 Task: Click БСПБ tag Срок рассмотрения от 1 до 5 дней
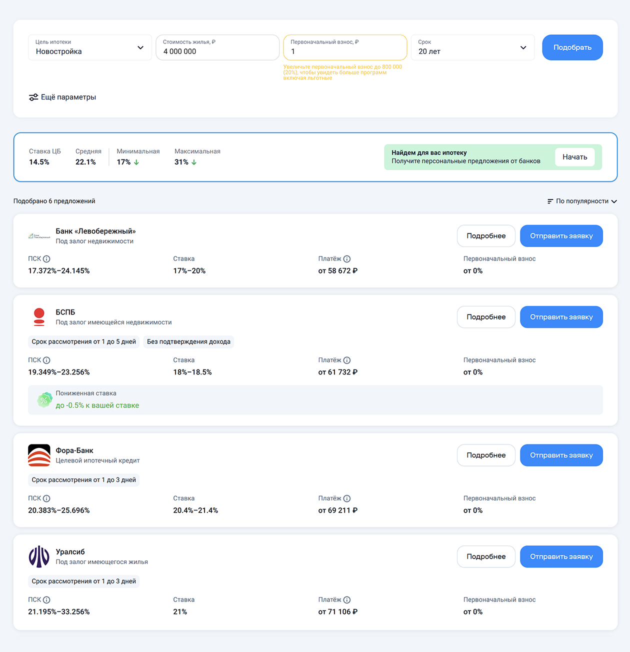click(84, 342)
